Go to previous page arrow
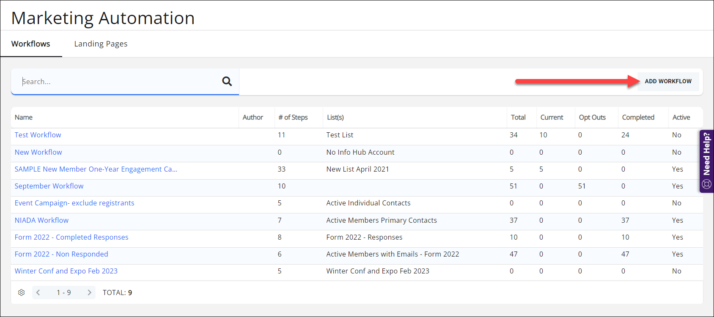This screenshot has width=714, height=317. [x=38, y=292]
